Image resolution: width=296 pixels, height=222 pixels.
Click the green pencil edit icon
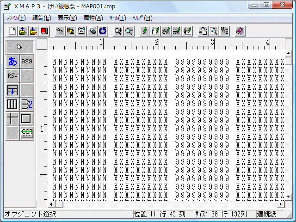coord(145,31)
